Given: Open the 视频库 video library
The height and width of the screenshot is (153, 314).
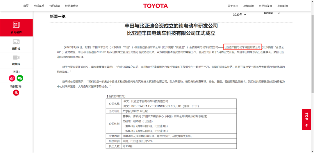Looking at the screenshot, I should tap(16, 60).
